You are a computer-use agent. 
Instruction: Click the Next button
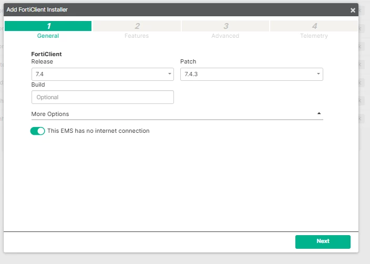pyautogui.click(x=323, y=242)
